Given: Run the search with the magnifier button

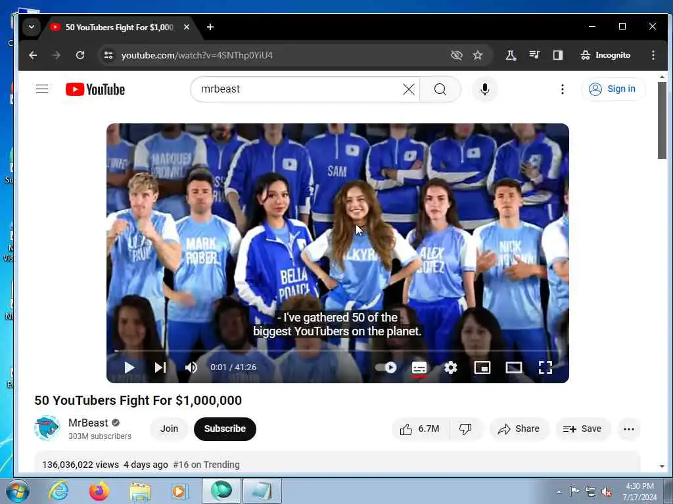Looking at the screenshot, I should tap(440, 89).
